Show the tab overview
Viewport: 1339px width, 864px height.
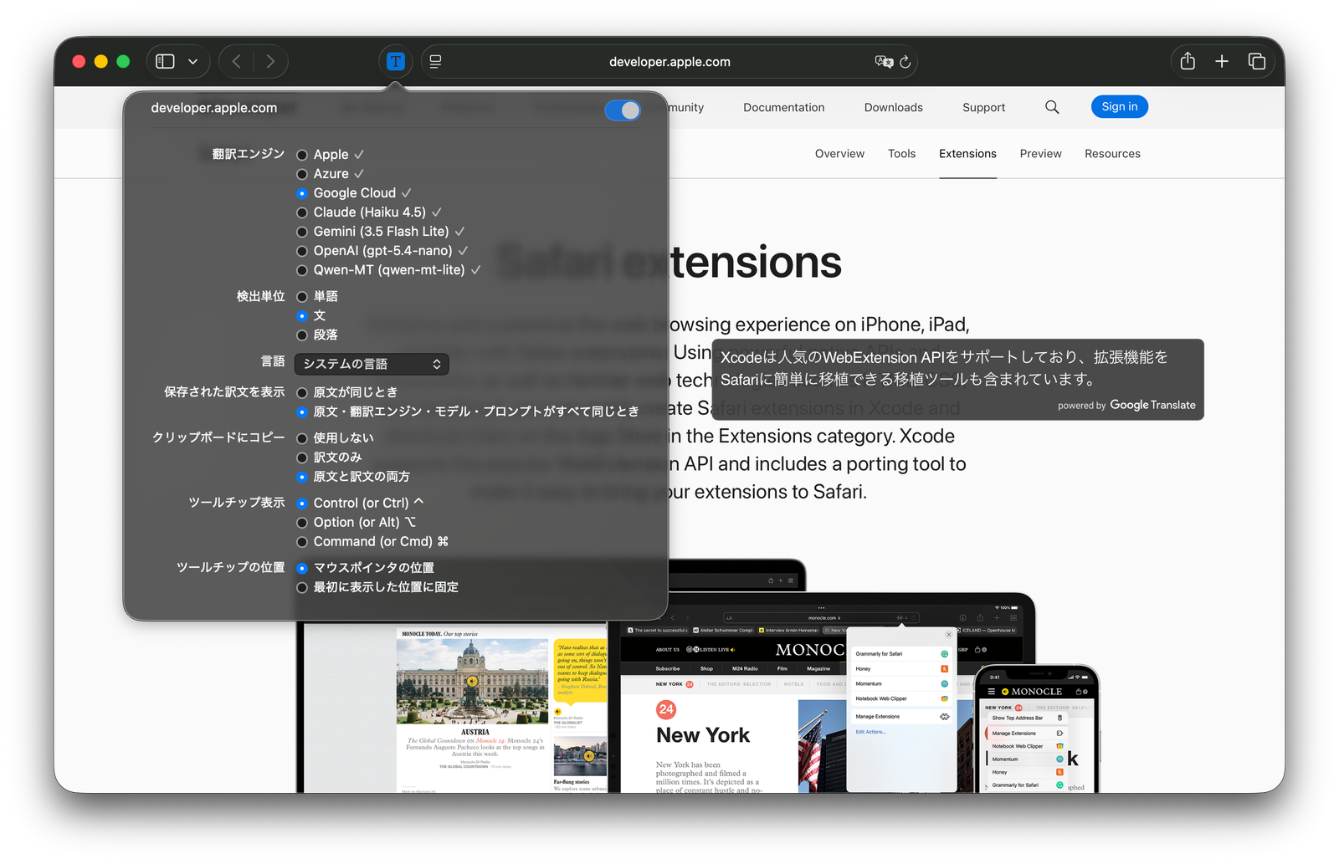click(1257, 61)
